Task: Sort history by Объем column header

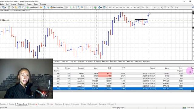Action: (x=68, y=68)
